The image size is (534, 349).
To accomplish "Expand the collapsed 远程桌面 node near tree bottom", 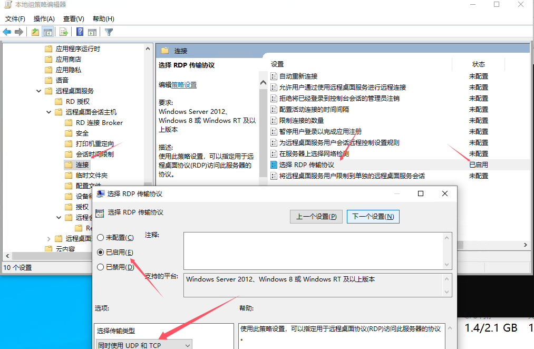I will [48, 239].
